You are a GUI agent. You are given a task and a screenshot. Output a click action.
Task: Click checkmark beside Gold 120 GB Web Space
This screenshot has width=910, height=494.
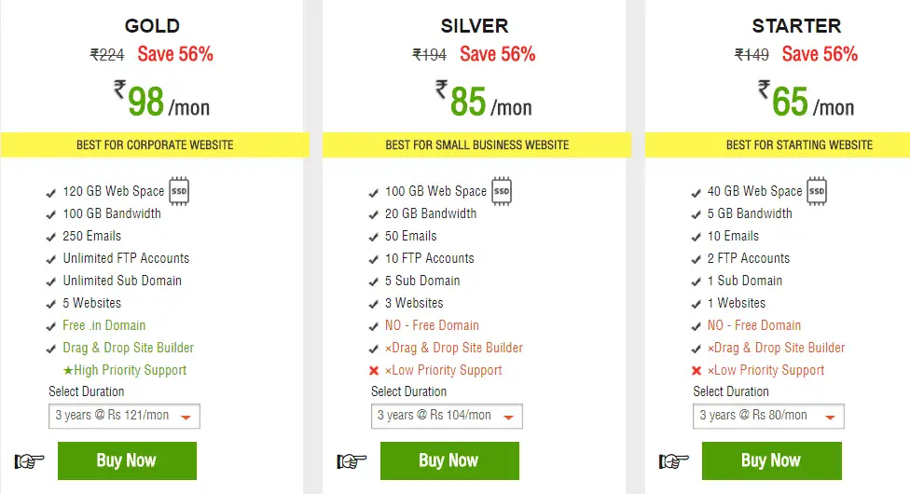pyautogui.click(x=51, y=193)
